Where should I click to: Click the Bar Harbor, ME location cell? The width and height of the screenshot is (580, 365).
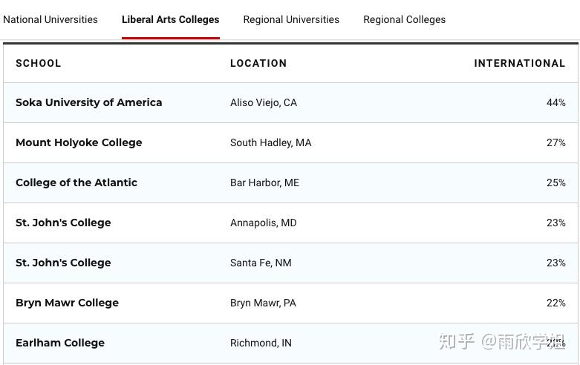[x=264, y=182]
